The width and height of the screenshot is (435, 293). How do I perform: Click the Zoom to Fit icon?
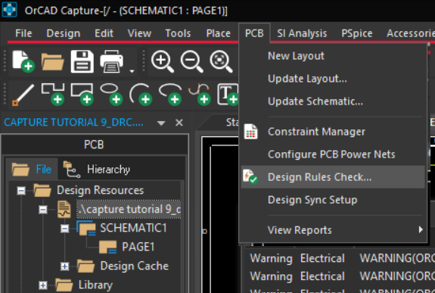tap(221, 61)
